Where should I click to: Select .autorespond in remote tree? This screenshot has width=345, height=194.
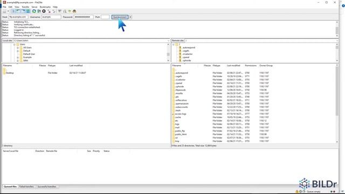click(189, 47)
